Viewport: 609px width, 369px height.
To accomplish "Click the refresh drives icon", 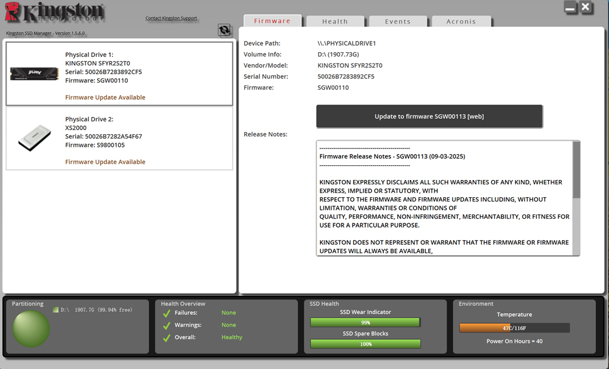I will [224, 30].
